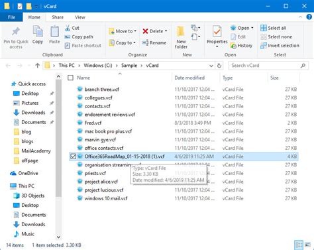Expand the address bar history dropdown

[211, 66]
